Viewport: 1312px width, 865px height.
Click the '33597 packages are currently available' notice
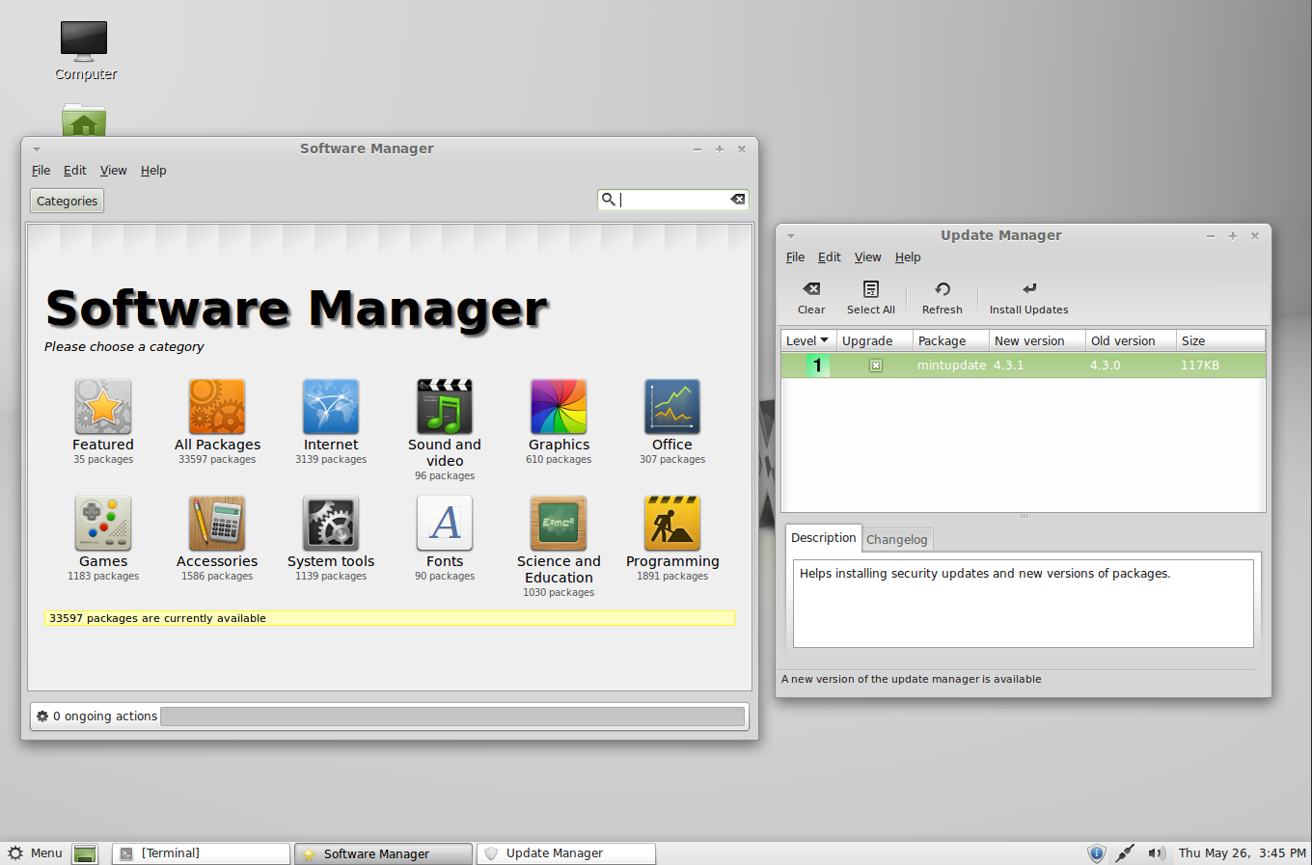coord(389,618)
